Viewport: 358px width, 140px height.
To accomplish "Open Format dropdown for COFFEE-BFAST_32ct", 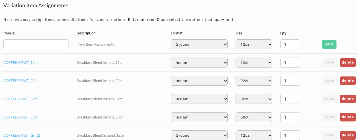I will coord(199,99).
